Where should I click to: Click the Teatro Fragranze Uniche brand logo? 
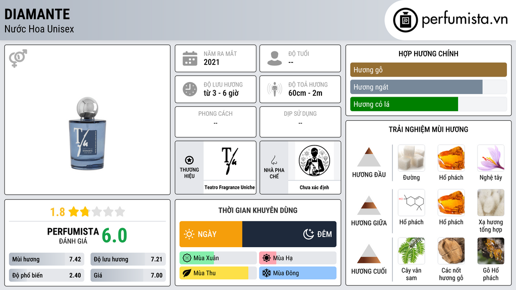[229, 161]
